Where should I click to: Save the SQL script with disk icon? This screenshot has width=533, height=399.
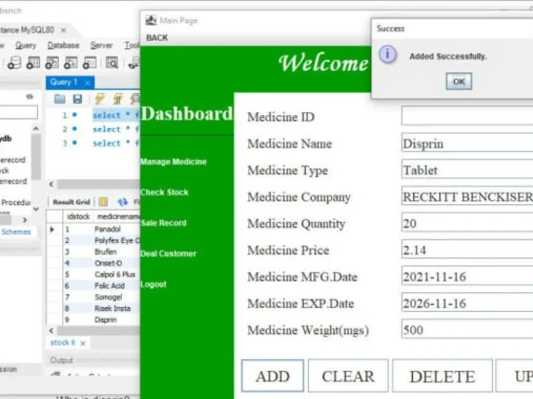tap(77, 99)
